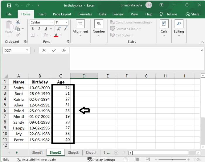Open the Editing group menu
The height and width of the screenshot is (162, 205).
[179, 28]
